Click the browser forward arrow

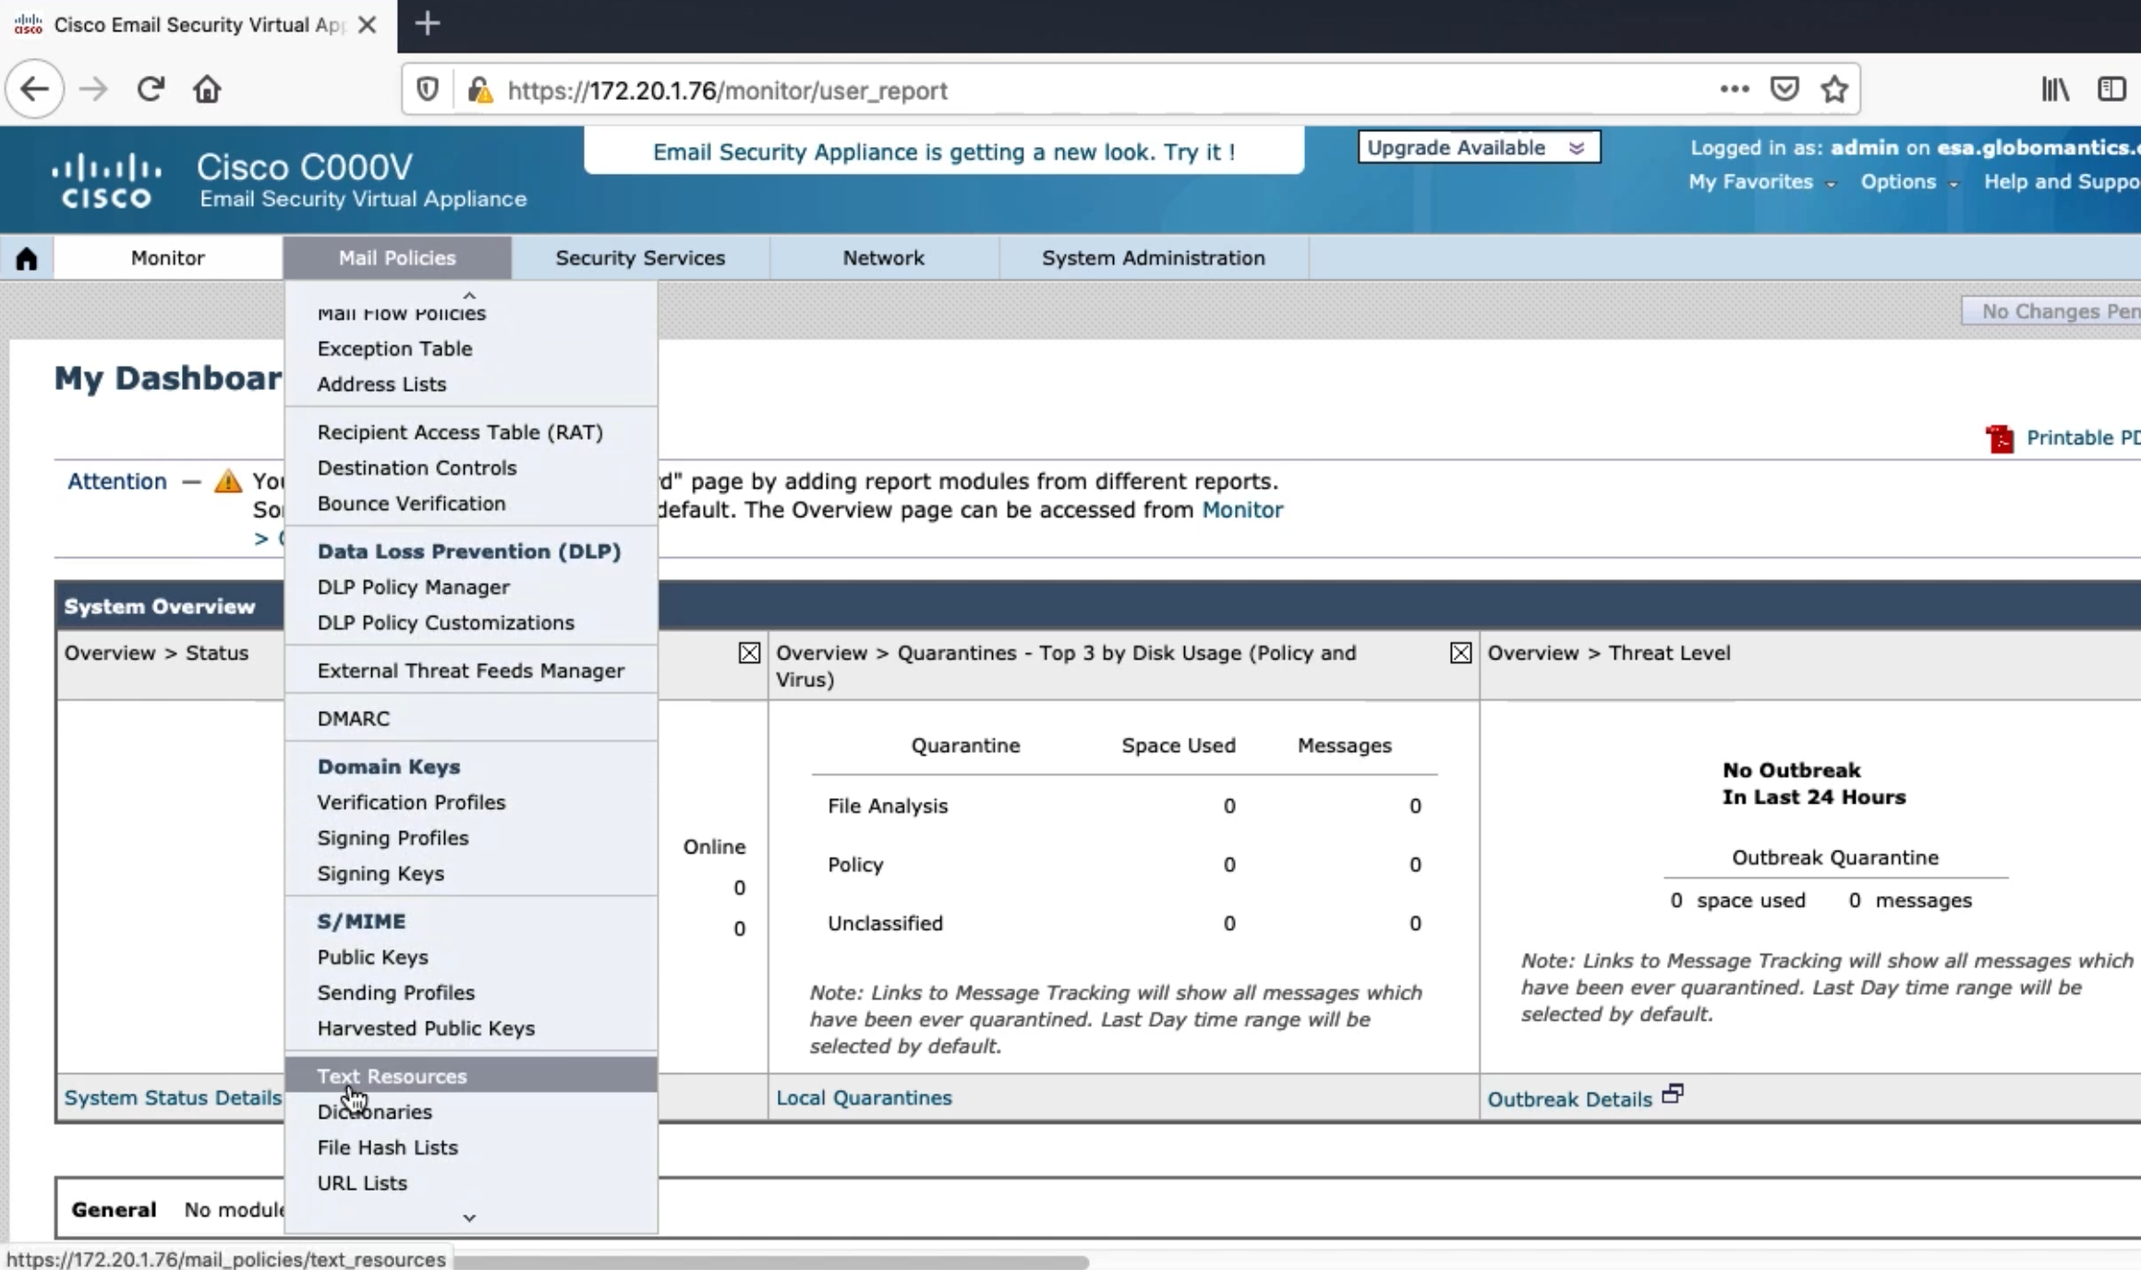click(x=92, y=90)
